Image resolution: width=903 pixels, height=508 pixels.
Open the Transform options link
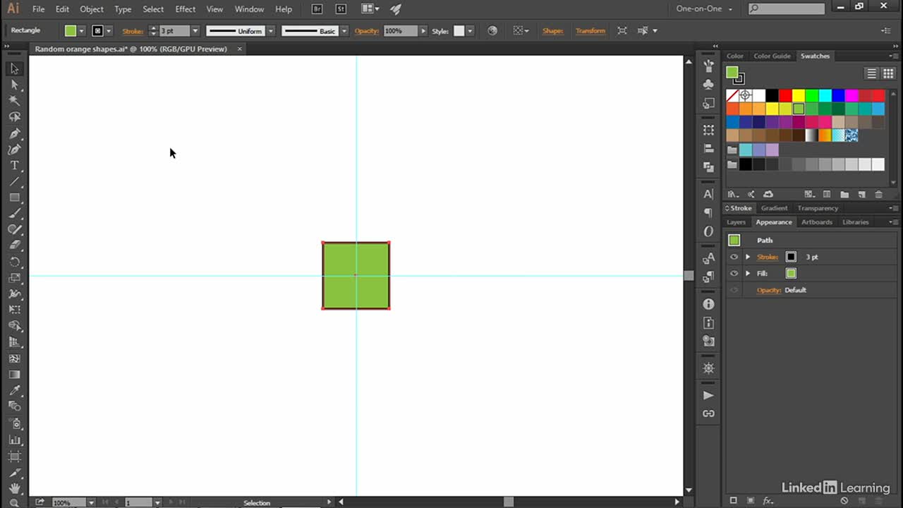click(x=590, y=31)
